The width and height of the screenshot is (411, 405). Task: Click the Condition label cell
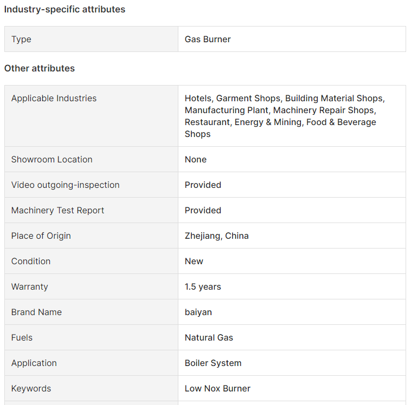click(x=91, y=262)
